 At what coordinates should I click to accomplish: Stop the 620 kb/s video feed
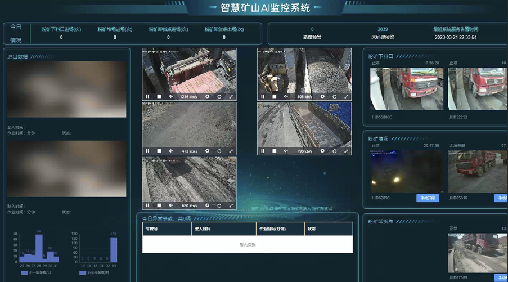tap(159, 205)
